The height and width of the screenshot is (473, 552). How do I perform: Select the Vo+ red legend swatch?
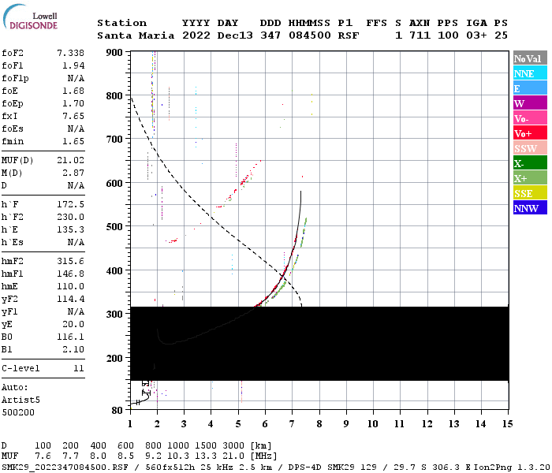pyautogui.click(x=530, y=133)
